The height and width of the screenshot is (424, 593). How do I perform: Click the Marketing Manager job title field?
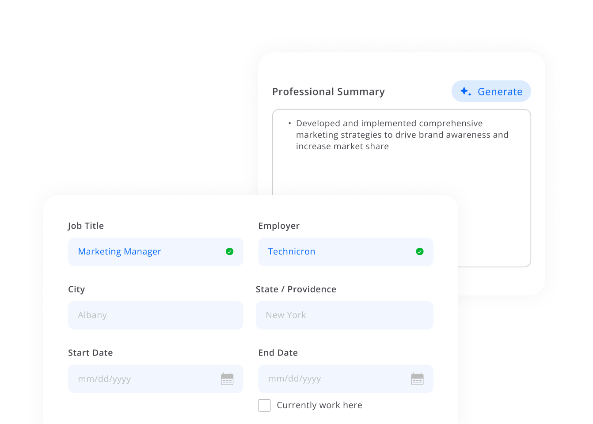146,252
